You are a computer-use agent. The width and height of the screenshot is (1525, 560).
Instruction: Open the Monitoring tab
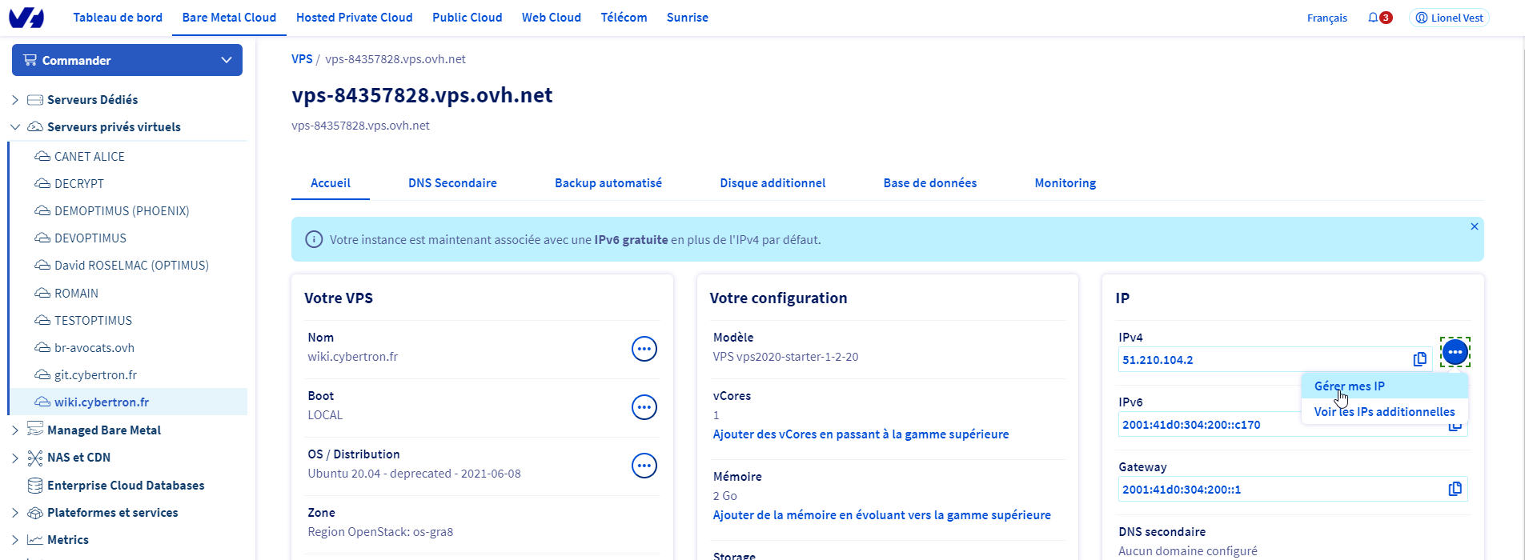(x=1065, y=183)
